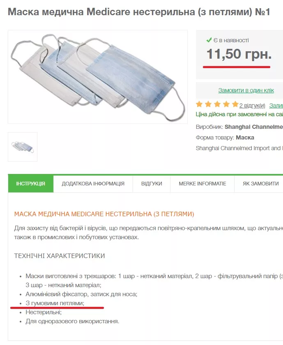Click 'Замовити в один клік' link
283x345 pixels.
[x=246, y=90]
